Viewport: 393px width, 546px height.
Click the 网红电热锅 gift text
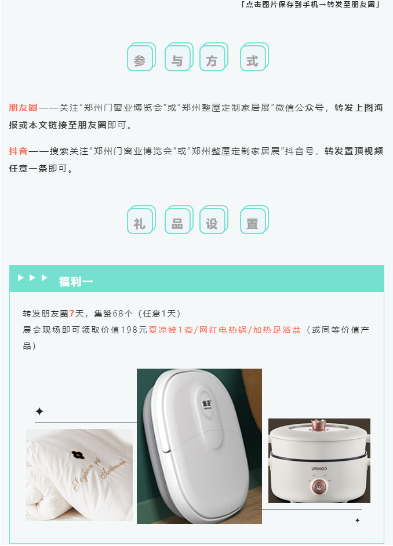[223, 330]
